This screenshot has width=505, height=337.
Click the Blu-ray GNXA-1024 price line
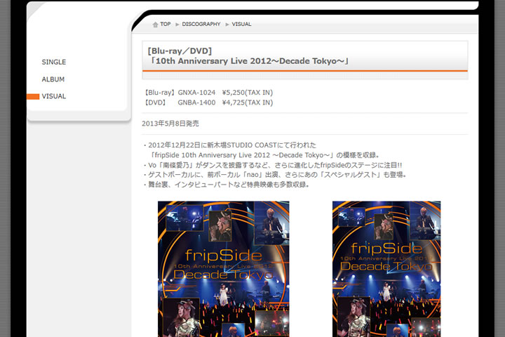208,93
